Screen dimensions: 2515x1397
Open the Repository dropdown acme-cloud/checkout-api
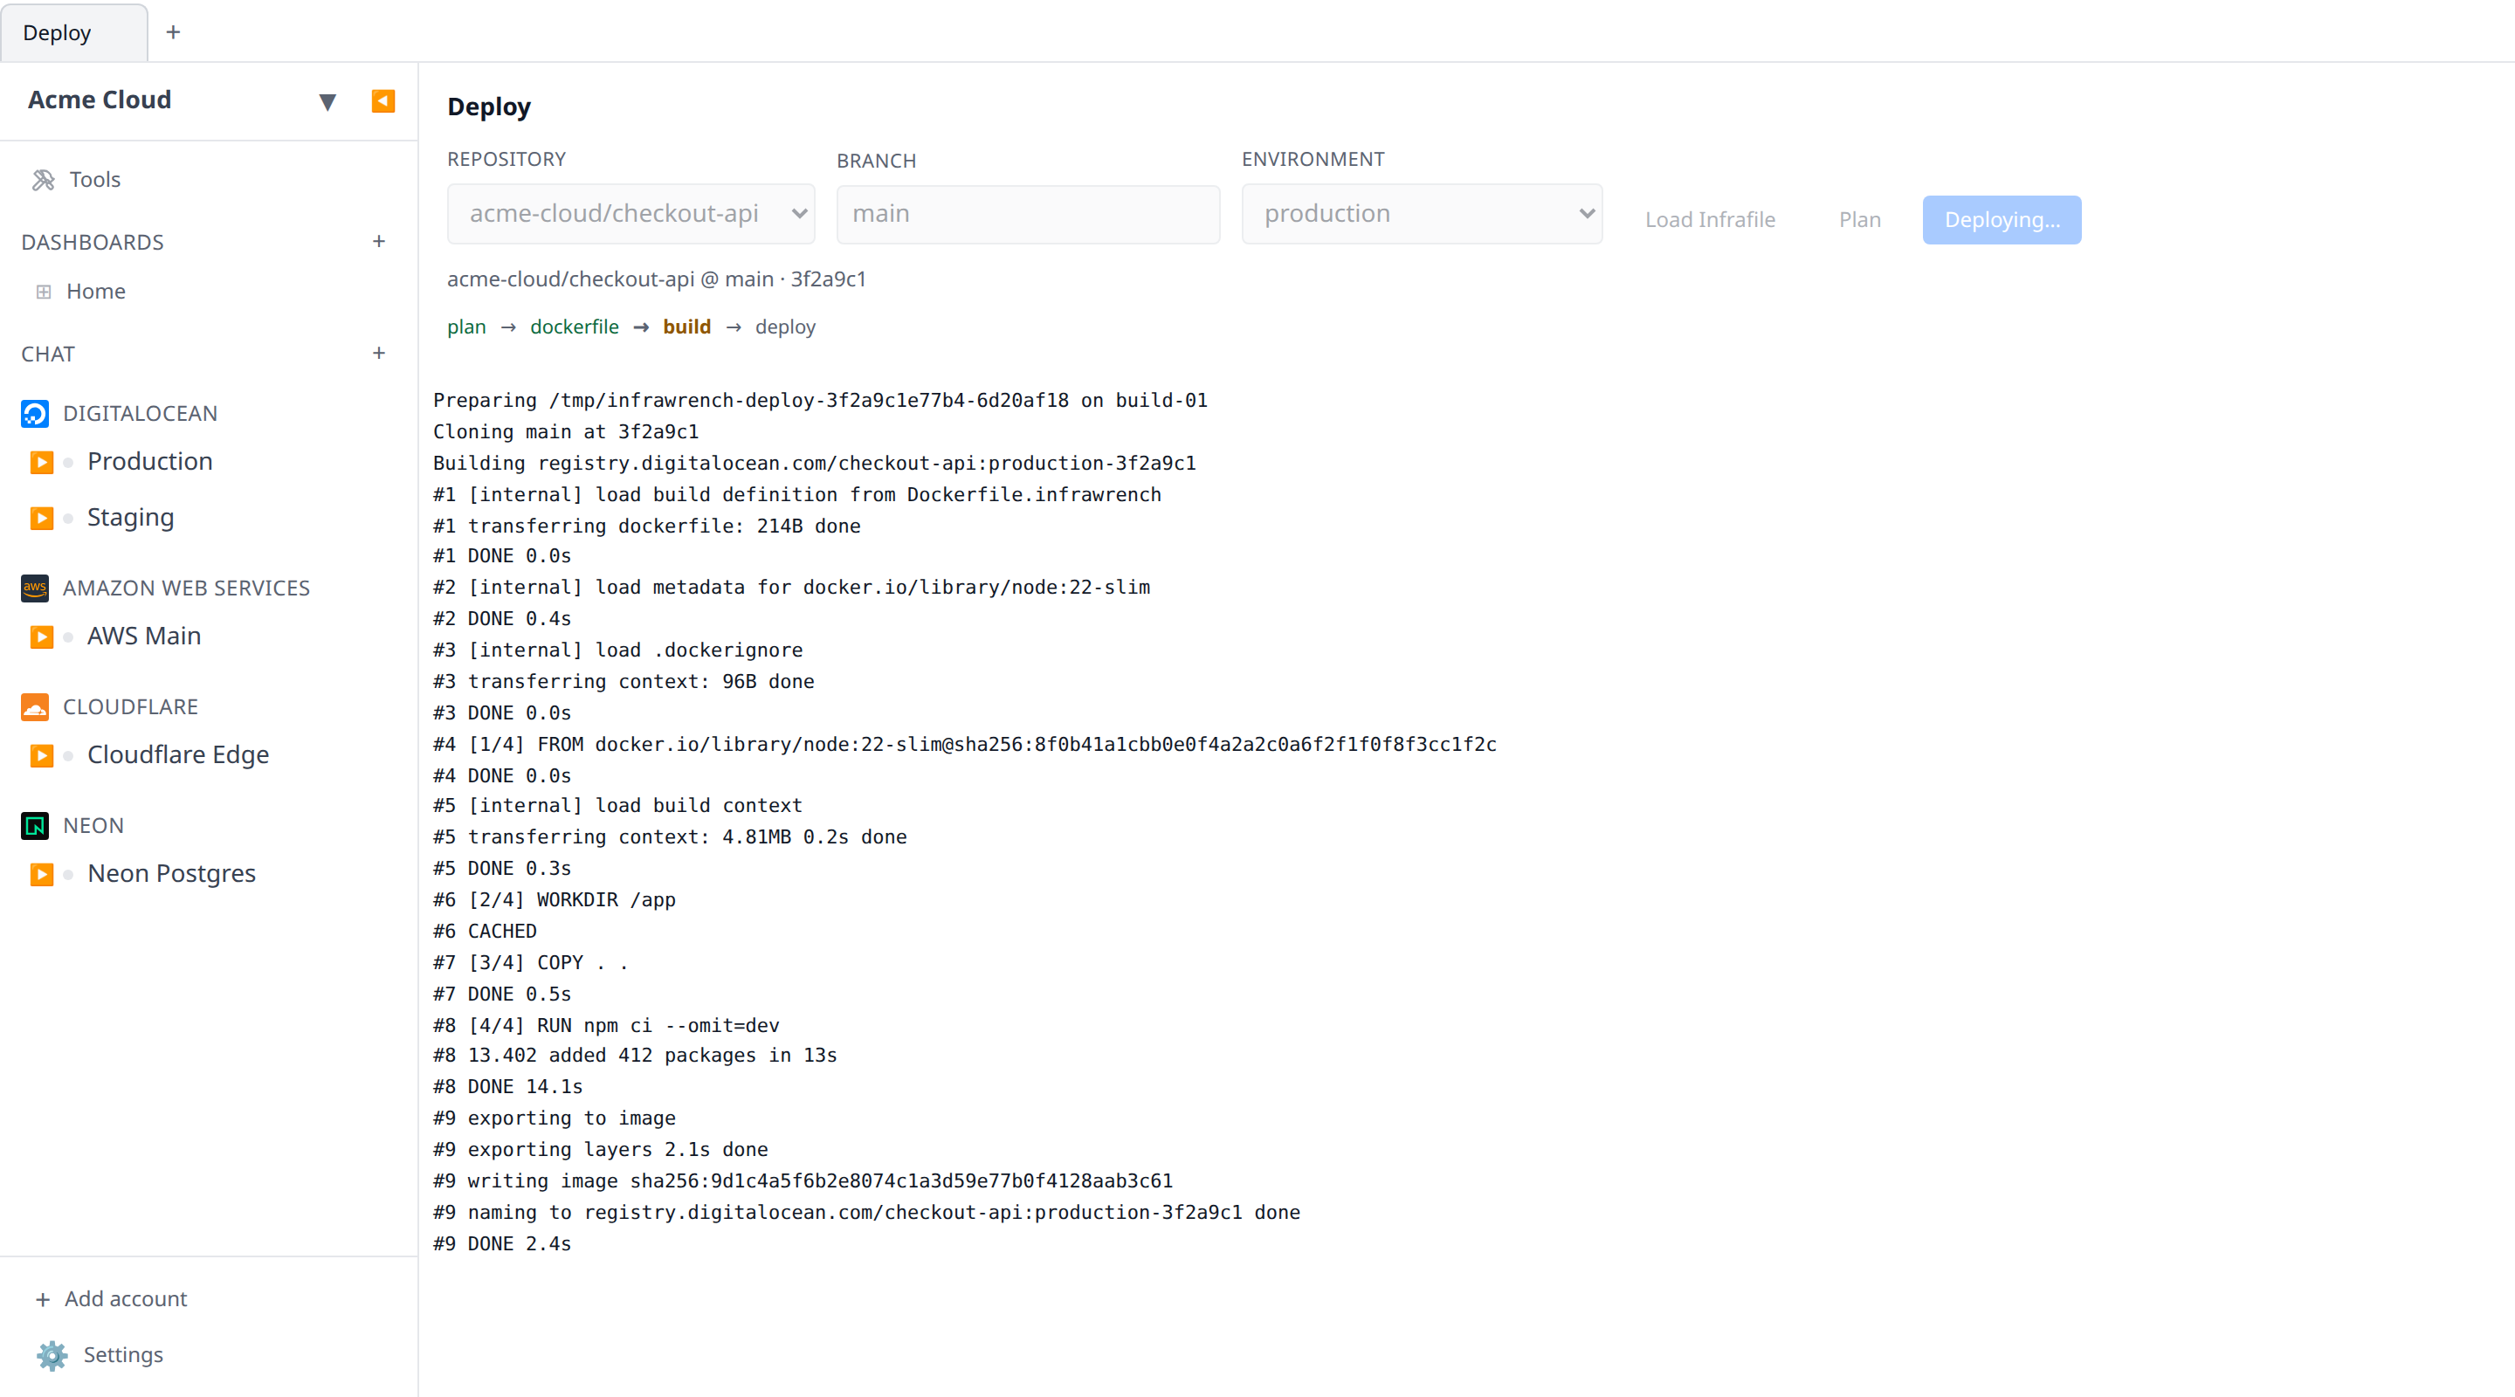pyautogui.click(x=630, y=214)
